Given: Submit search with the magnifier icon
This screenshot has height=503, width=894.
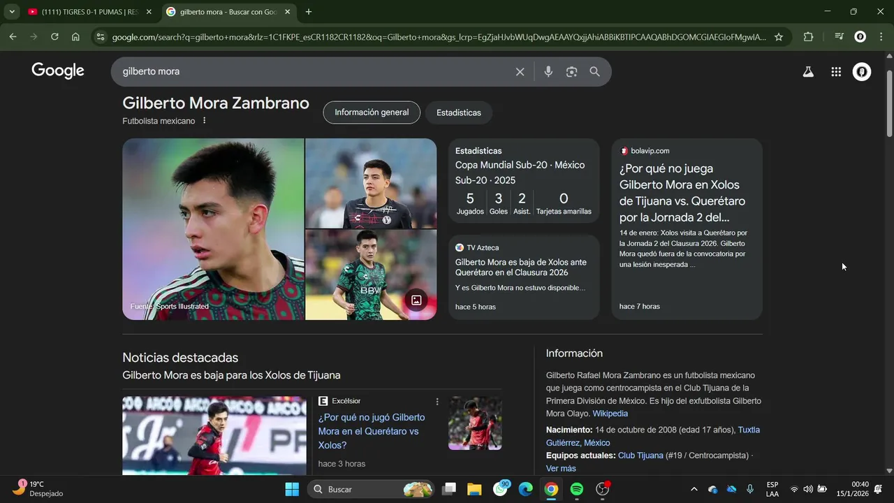Looking at the screenshot, I should [x=594, y=71].
